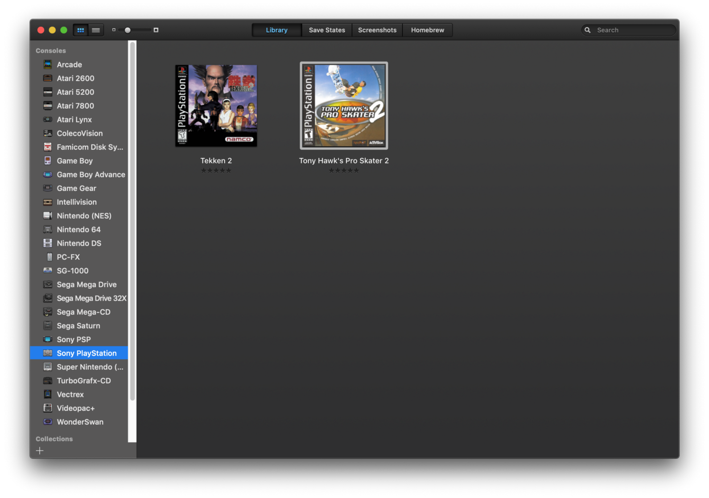Choose the Nintendo (NES) icon
Viewport: 709px width, 498px height.
[x=48, y=216]
